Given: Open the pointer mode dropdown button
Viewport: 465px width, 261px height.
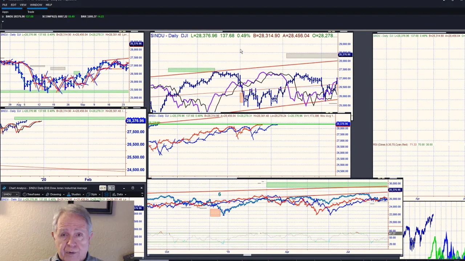Looking at the screenshot, I should click(x=102, y=188).
